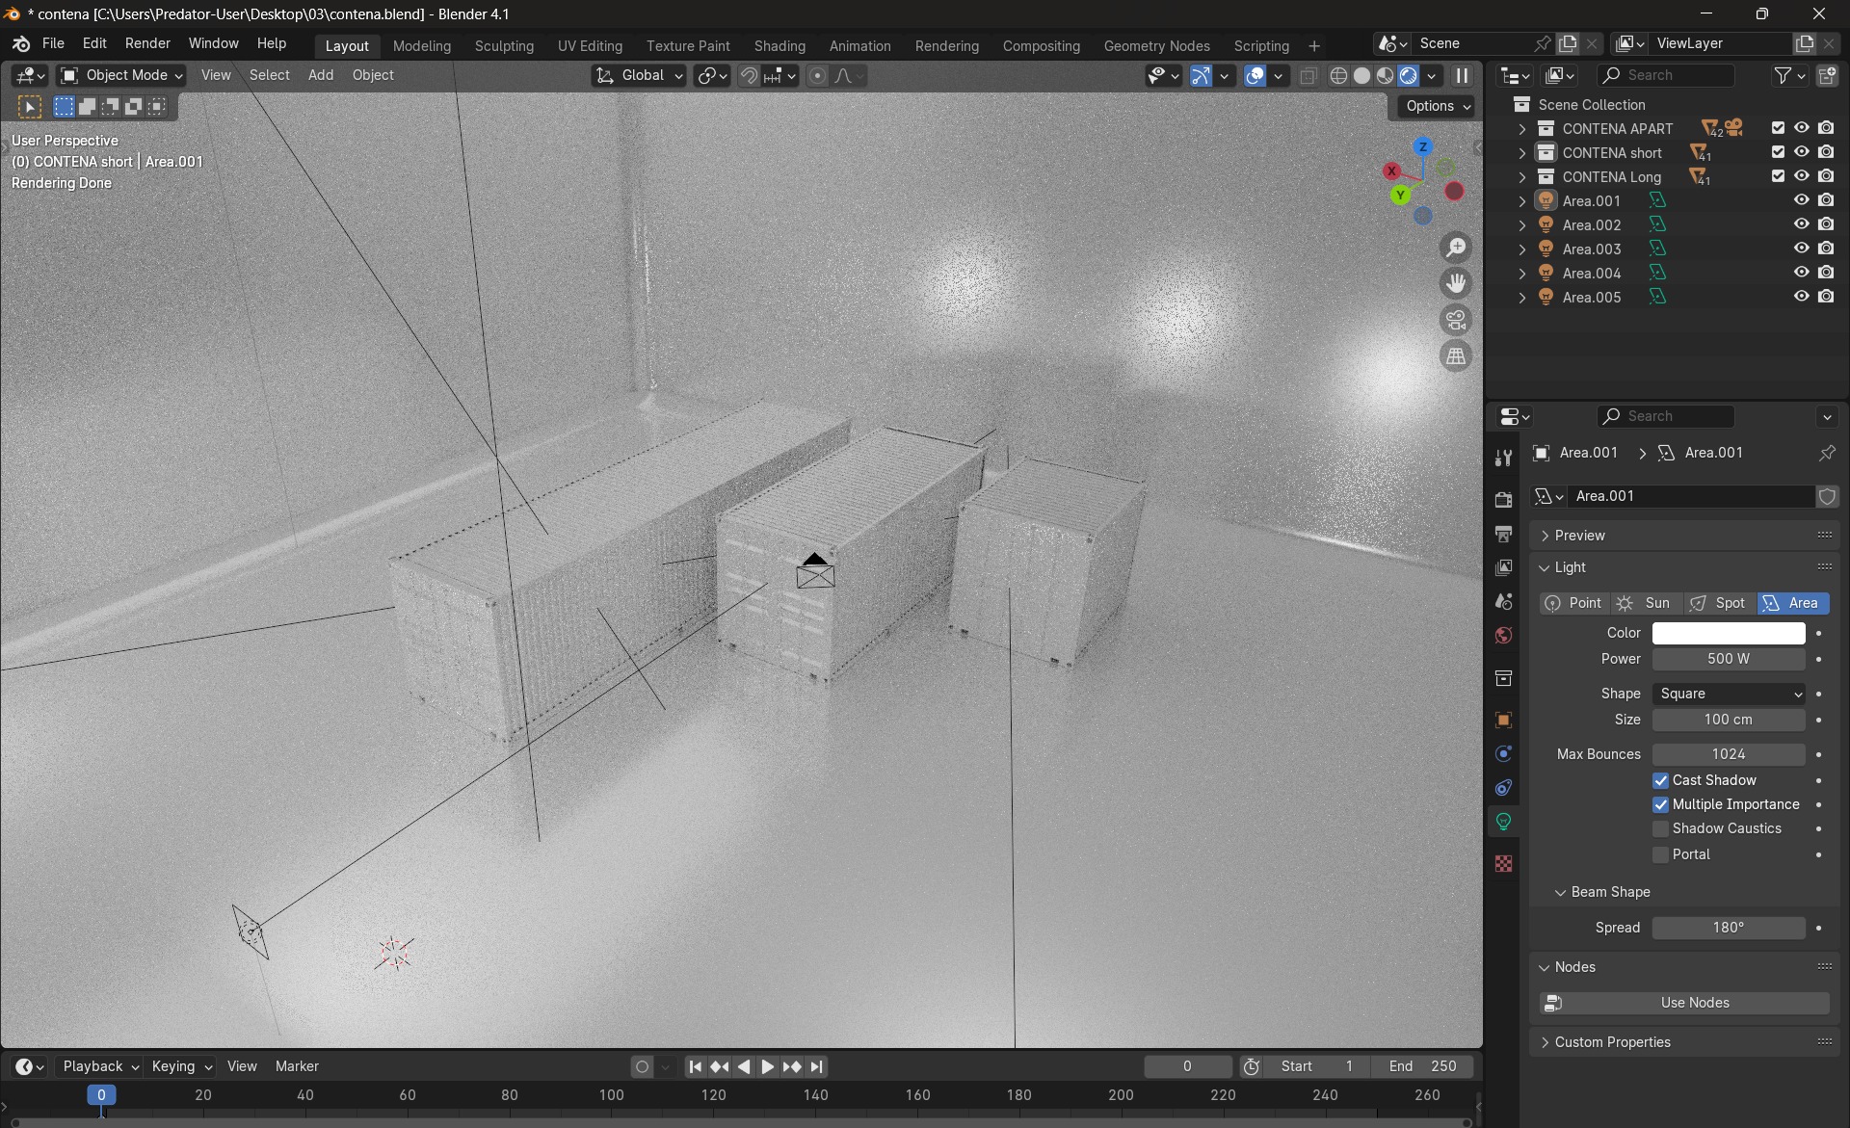Exclude CONTENA APART collection checkbox
1850x1128 pixels.
tap(1778, 128)
